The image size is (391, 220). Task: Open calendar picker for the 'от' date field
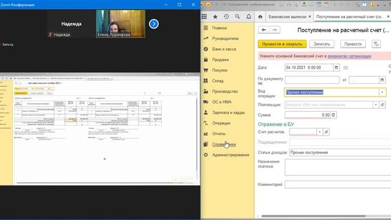pos(382,80)
